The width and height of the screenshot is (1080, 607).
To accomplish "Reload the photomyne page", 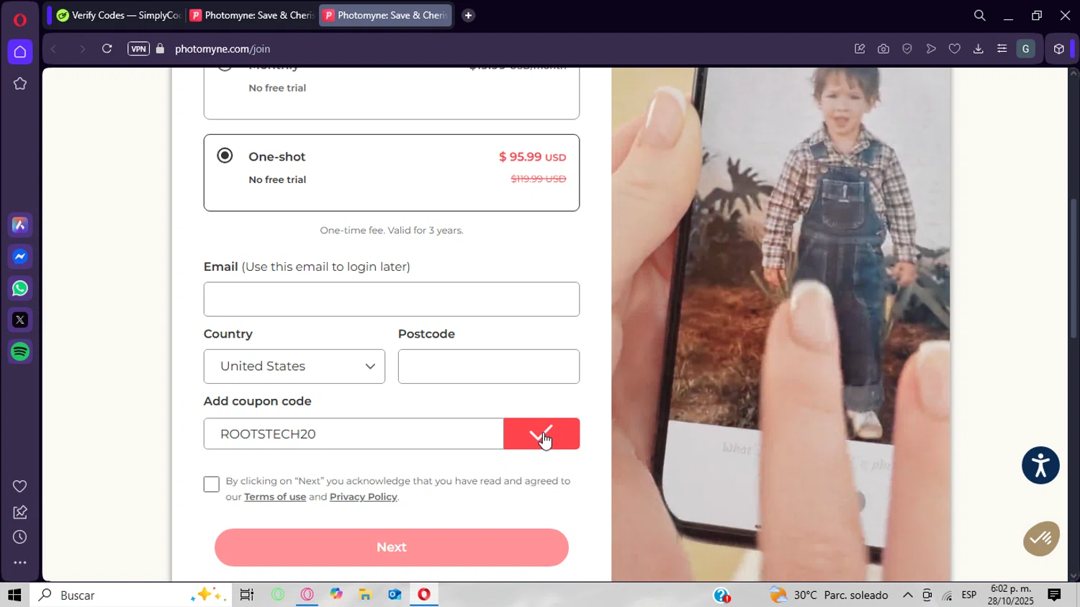I will coord(107,49).
